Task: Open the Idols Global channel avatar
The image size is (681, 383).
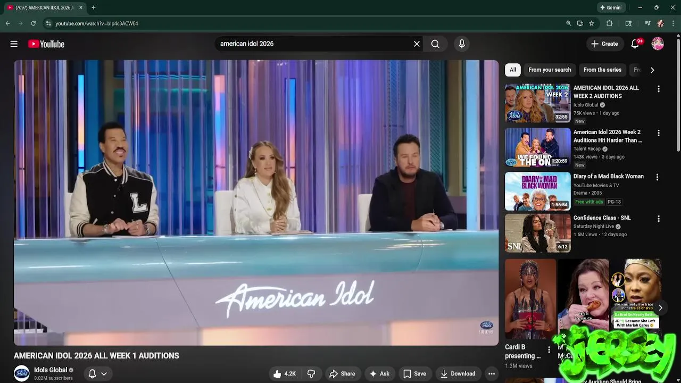Action: (x=22, y=373)
